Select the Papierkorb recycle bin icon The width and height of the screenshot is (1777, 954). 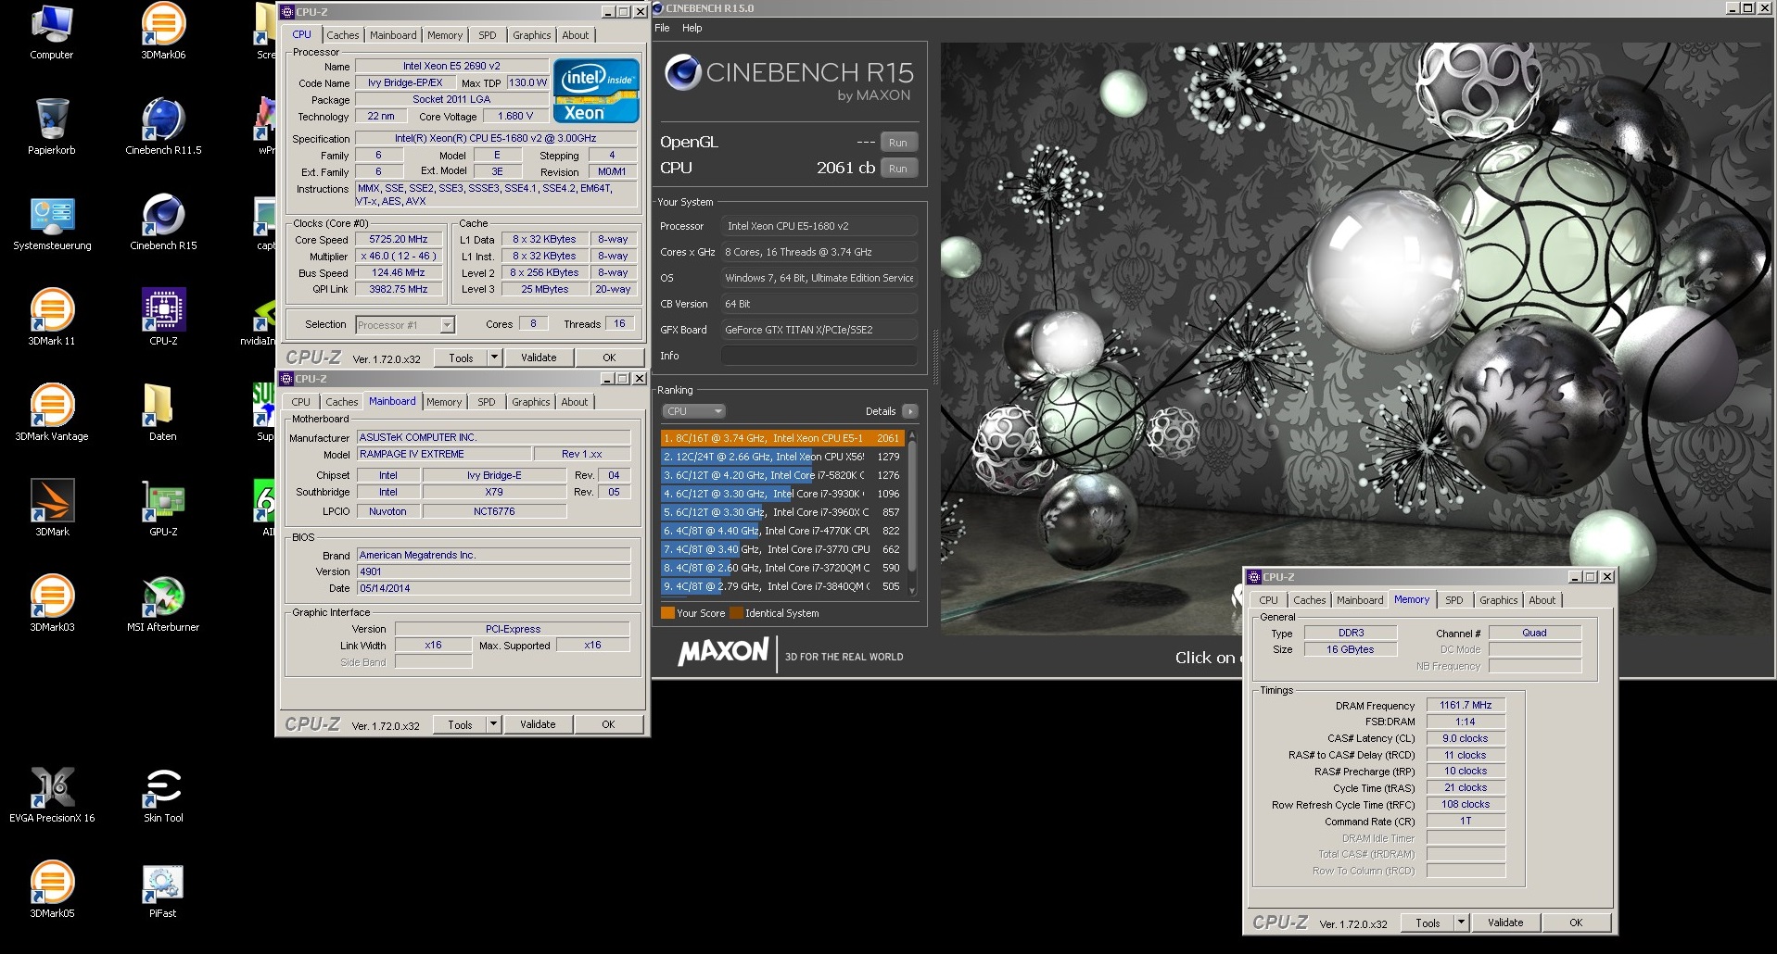[x=52, y=127]
